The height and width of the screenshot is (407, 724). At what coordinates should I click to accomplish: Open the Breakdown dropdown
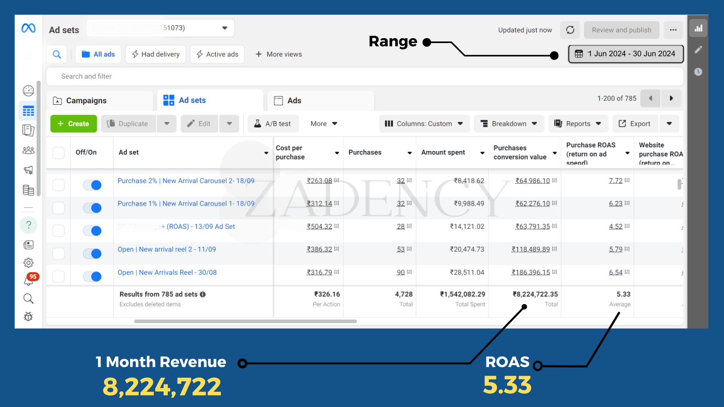(509, 124)
